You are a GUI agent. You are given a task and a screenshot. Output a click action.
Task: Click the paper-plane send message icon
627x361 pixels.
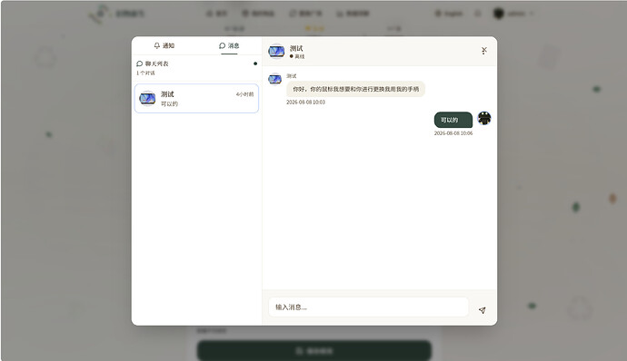pyautogui.click(x=483, y=310)
